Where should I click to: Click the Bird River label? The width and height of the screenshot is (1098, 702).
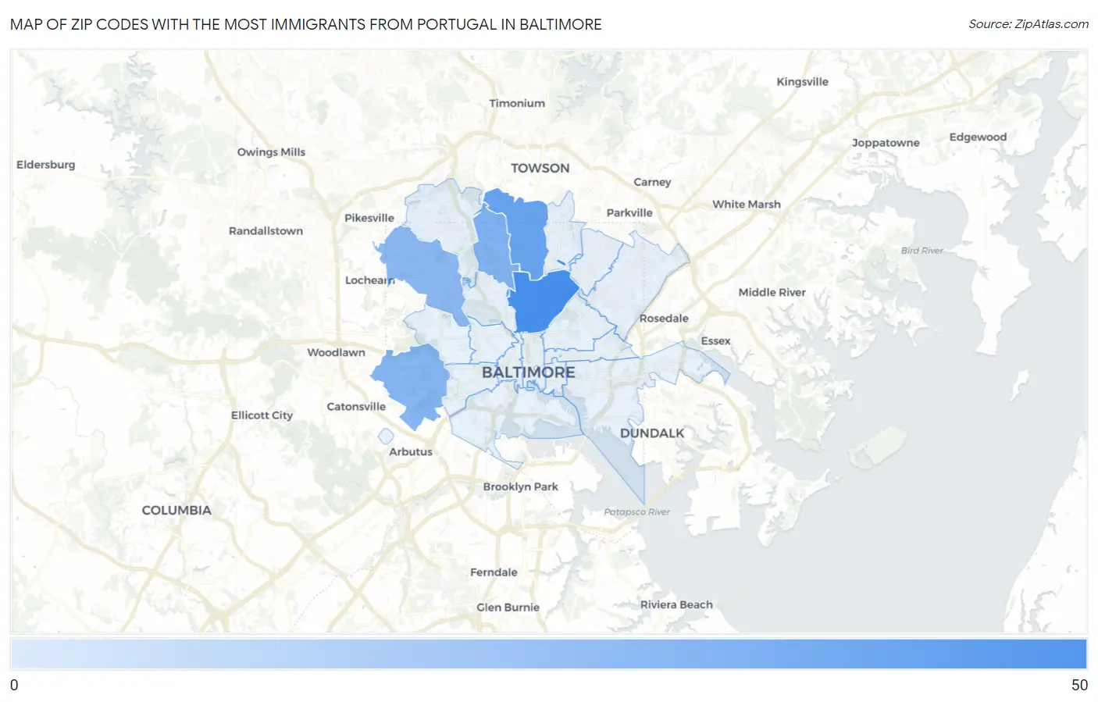(922, 251)
